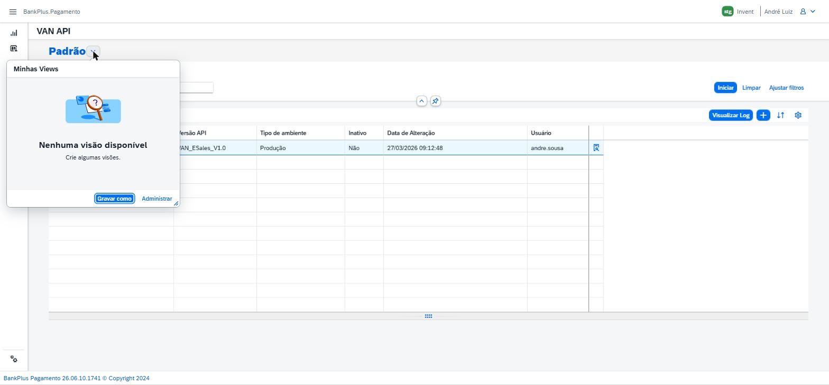Click the popup resize handle corner

tap(176, 203)
